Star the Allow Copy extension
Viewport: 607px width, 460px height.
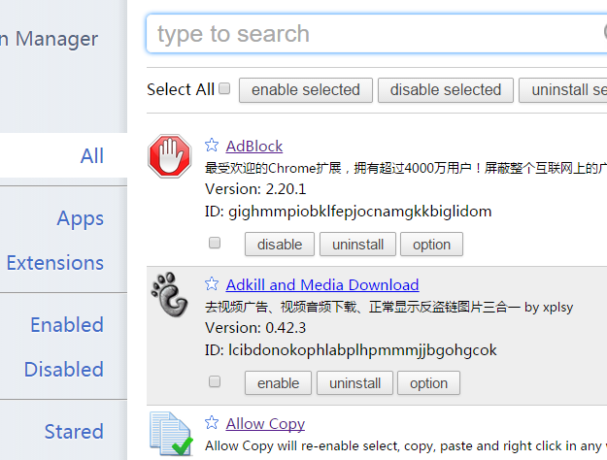[212, 423]
